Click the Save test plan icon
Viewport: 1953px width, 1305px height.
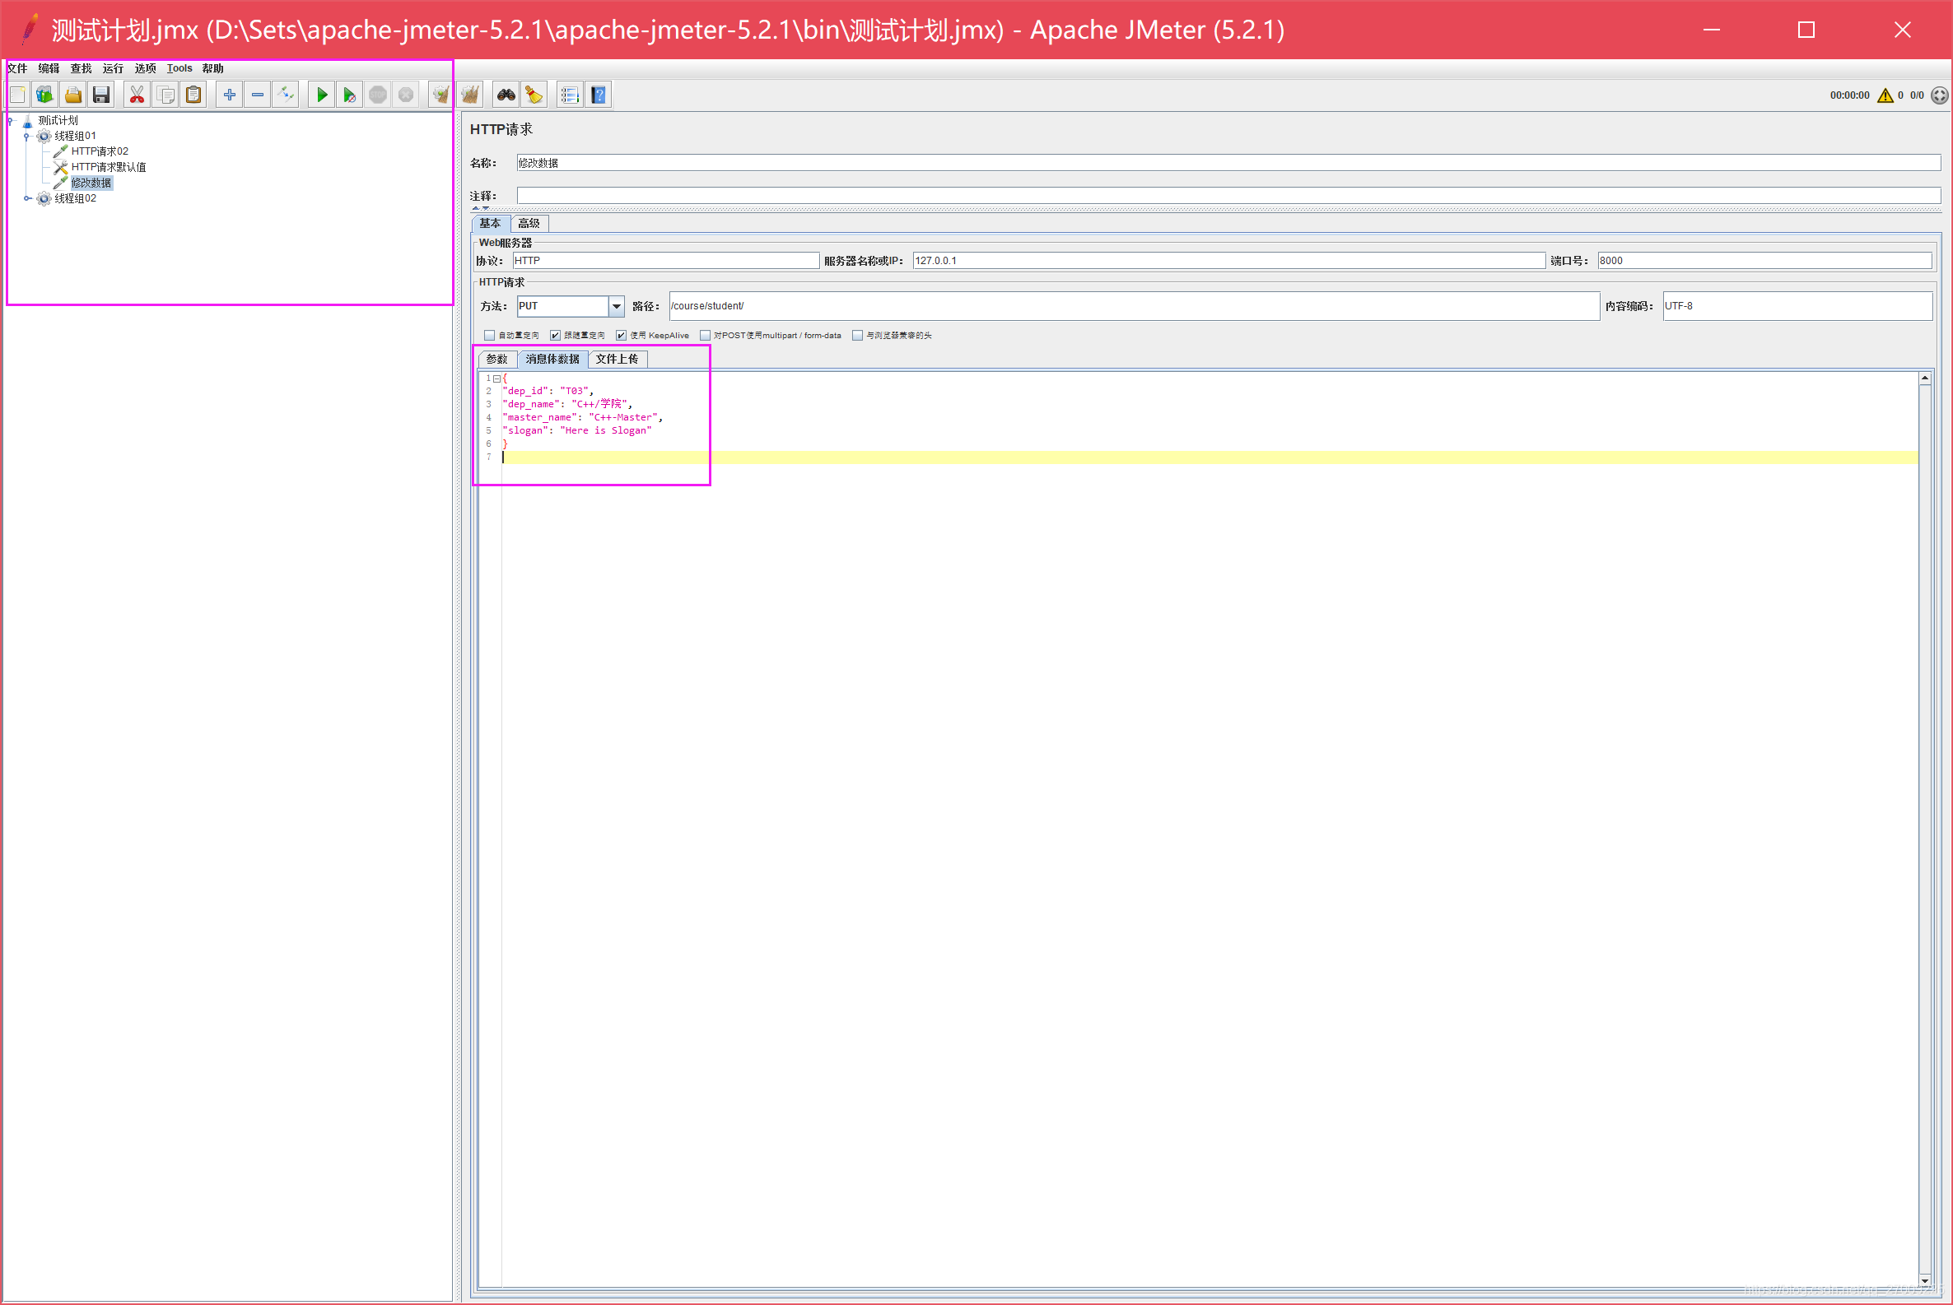tap(98, 95)
